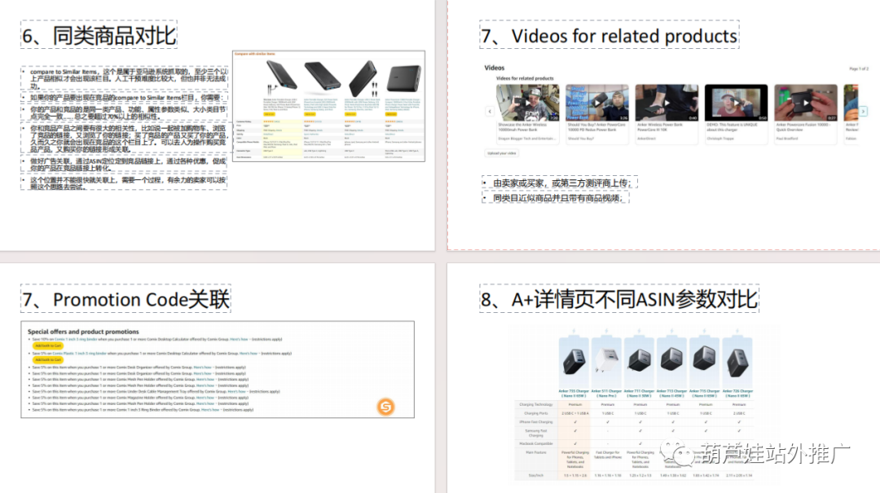Click the uploader name "AnkerDirect"
This screenshot has height=493, width=880.
[x=646, y=139]
